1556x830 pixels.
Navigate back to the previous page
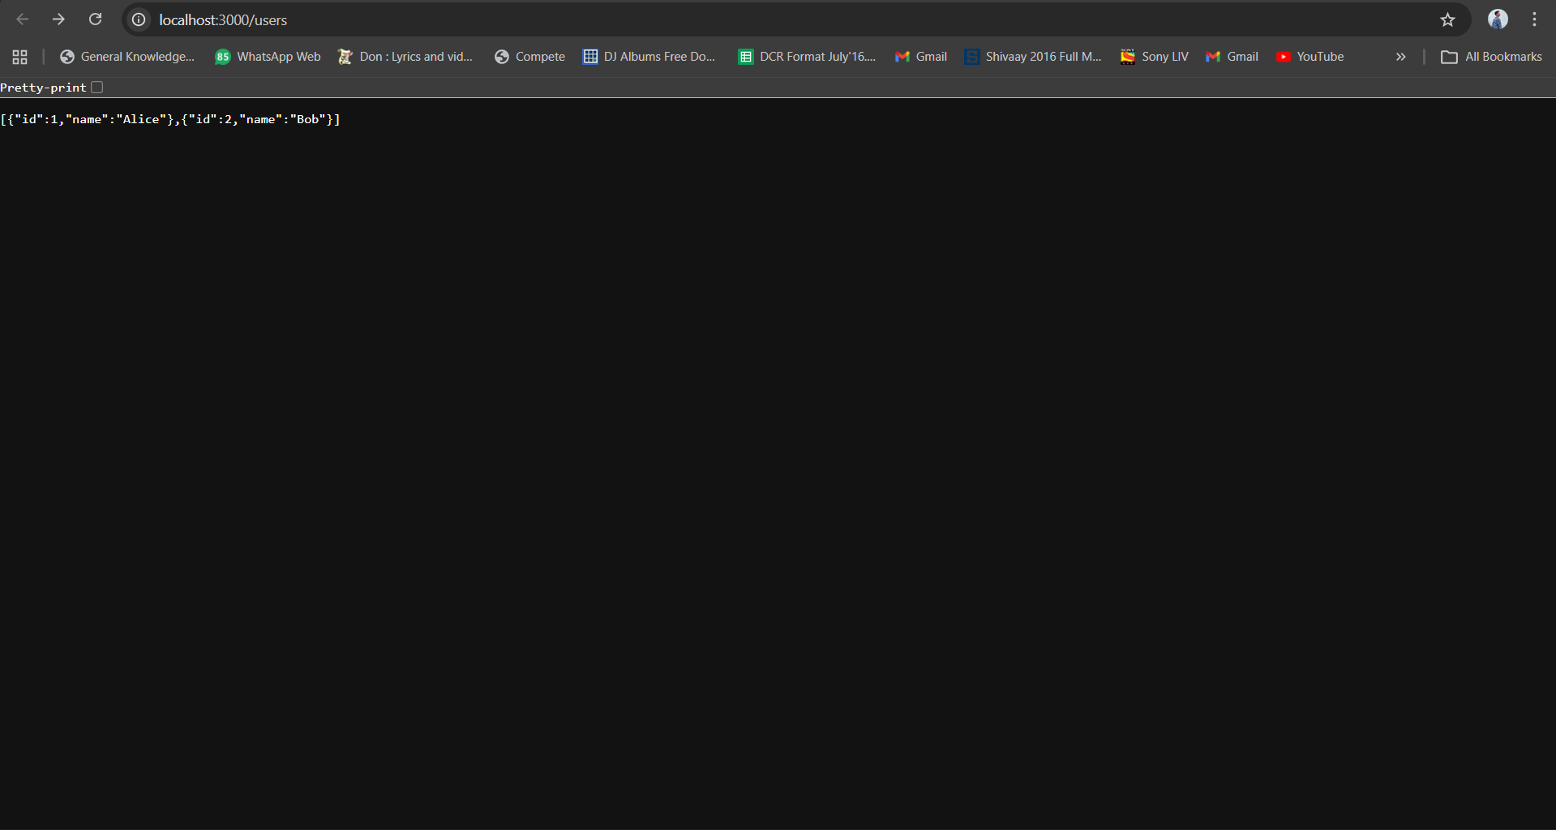pyautogui.click(x=21, y=19)
